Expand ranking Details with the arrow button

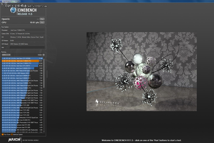point(44,55)
